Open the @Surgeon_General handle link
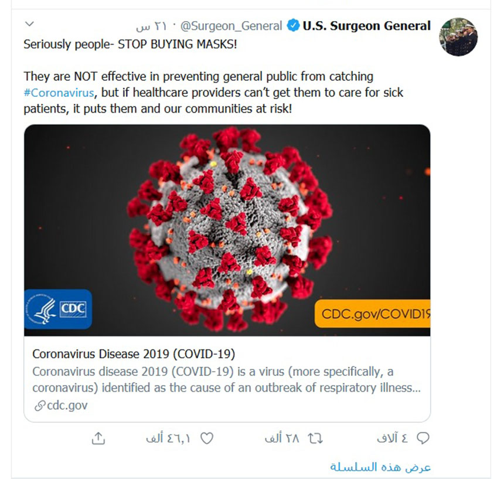 click(x=231, y=26)
